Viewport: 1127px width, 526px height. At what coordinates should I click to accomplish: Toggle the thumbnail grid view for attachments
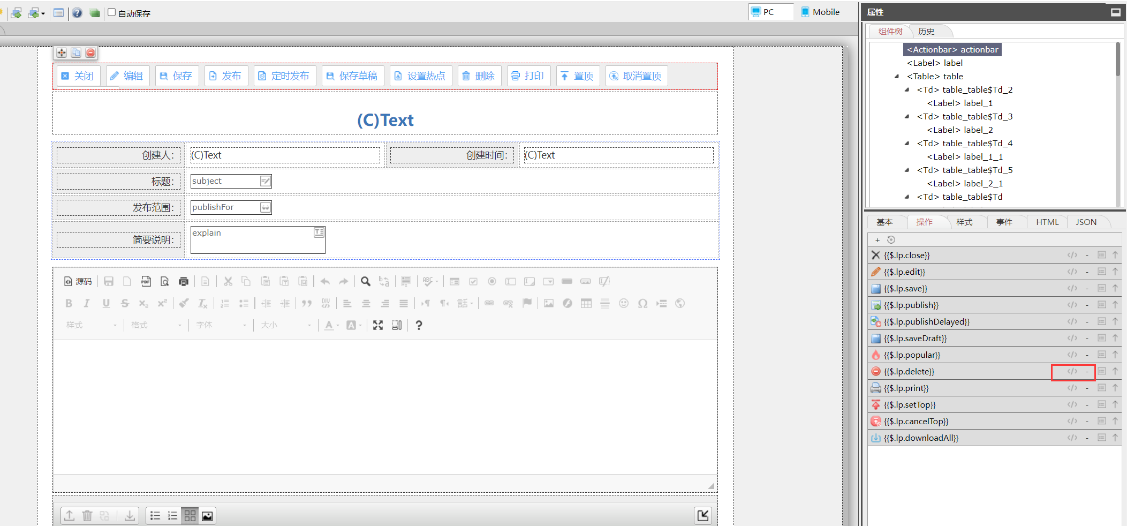click(x=190, y=516)
